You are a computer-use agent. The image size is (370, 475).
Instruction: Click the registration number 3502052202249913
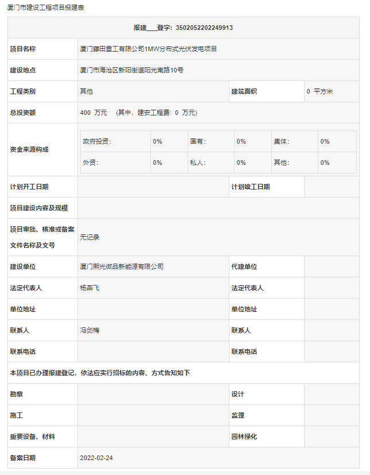point(204,28)
